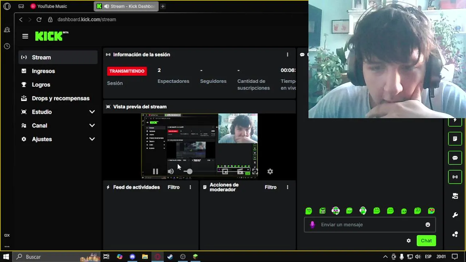Open Stream section in sidebar

pos(58,57)
